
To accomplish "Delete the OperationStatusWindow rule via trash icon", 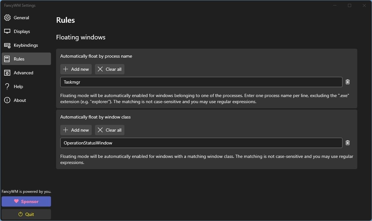I will click(348, 143).
